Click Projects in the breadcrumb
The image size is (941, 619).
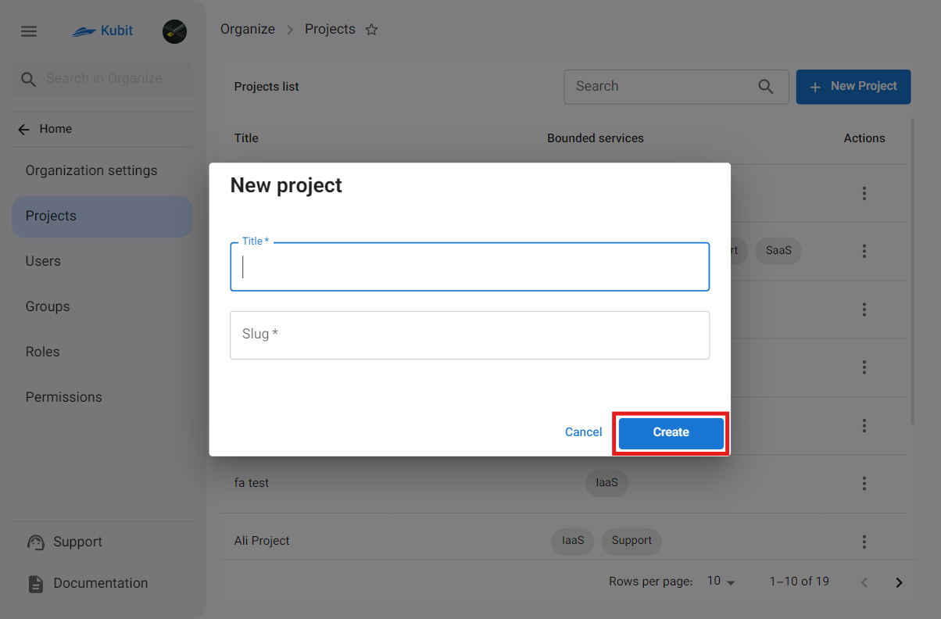tap(330, 30)
